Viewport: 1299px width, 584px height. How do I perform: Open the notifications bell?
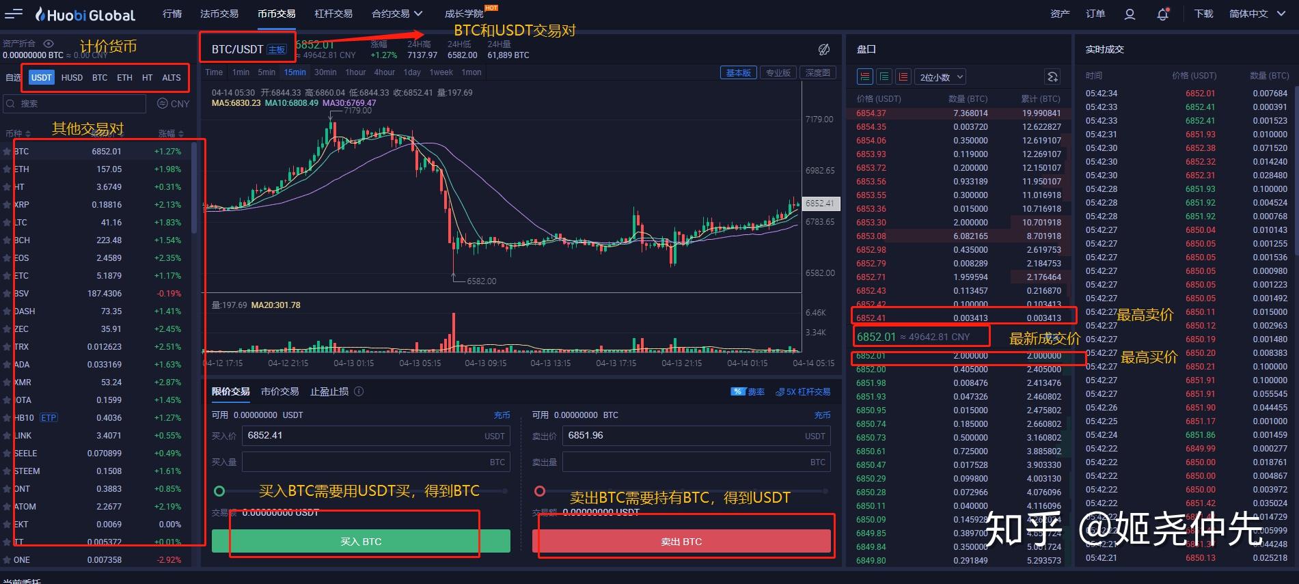click(1162, 14)
